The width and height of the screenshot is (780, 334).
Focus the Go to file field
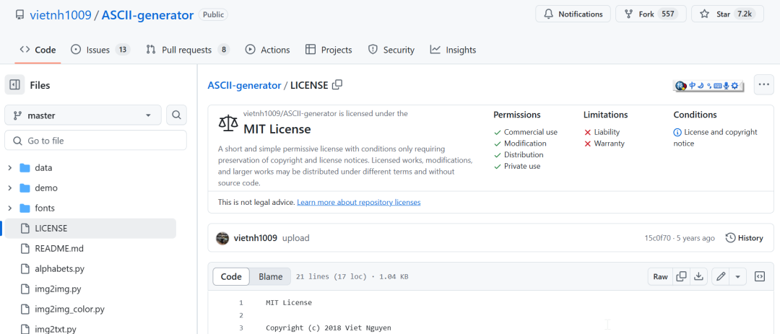95,141
